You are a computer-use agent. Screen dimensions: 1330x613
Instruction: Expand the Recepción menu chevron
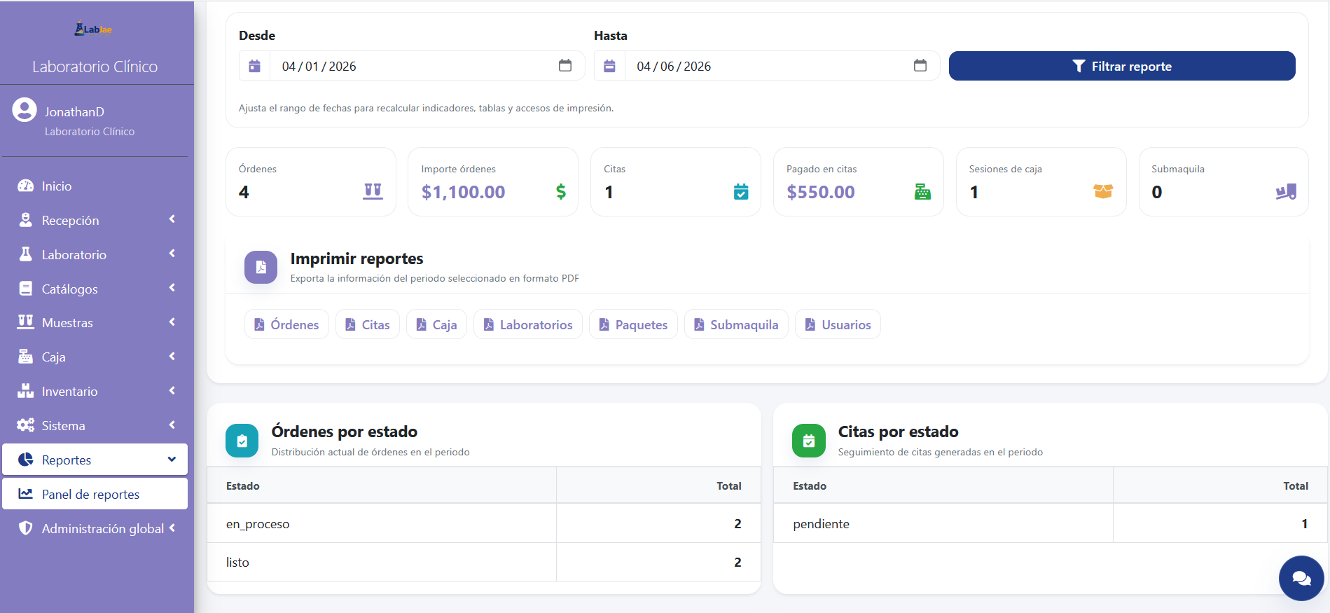click(172, 219)
